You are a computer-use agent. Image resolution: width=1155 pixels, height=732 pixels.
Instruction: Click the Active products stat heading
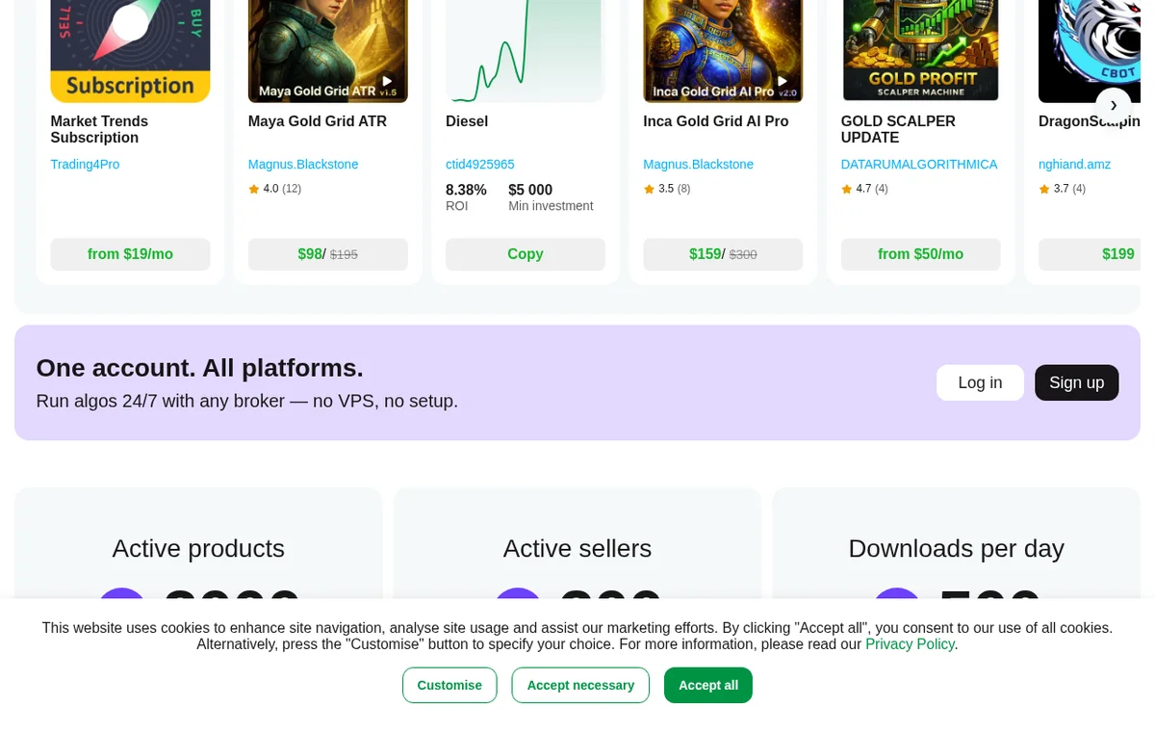(x=198, y=548)
